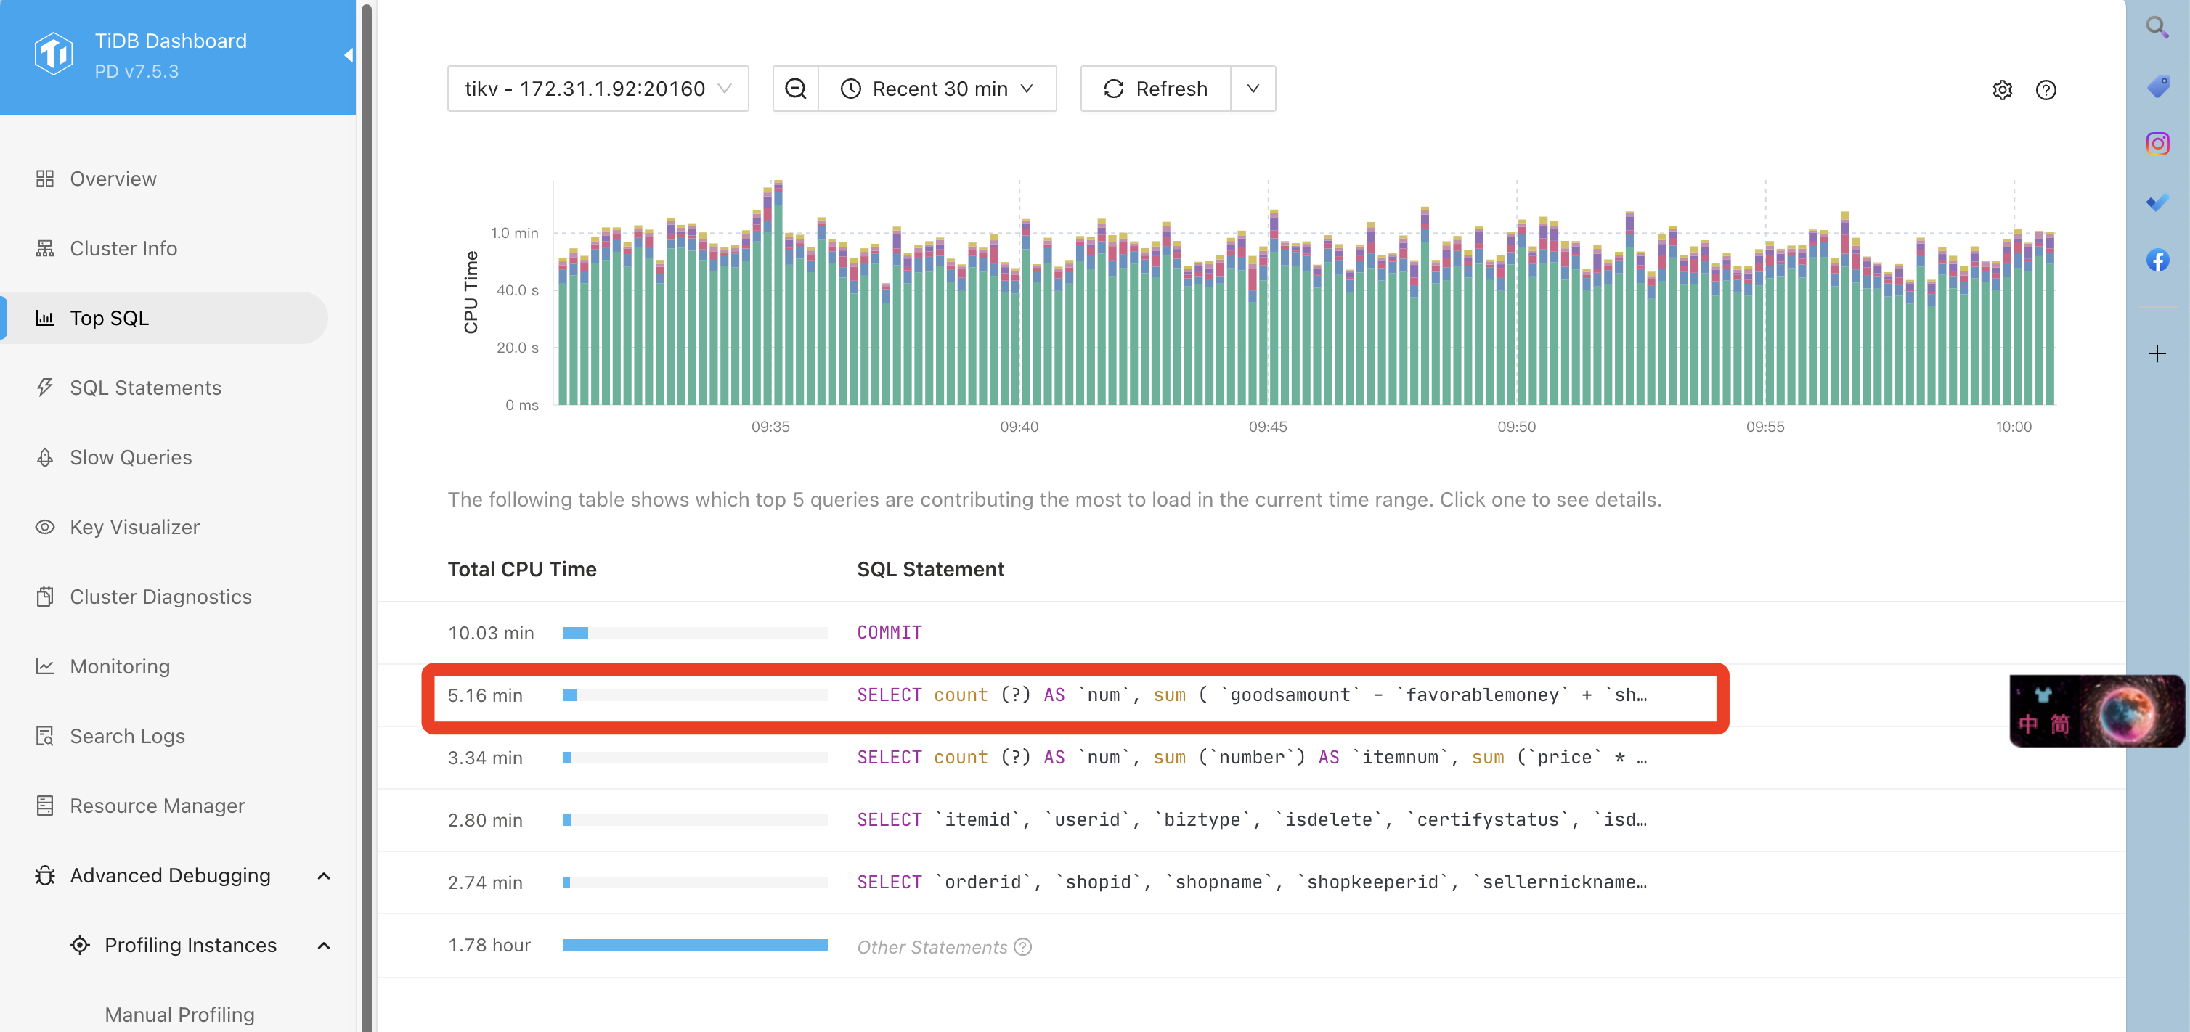This screenshot has height=1032, width=2190.
Task: Open the Facebook icon in the browser sidebar
Action: click(x=2158, y=260)
